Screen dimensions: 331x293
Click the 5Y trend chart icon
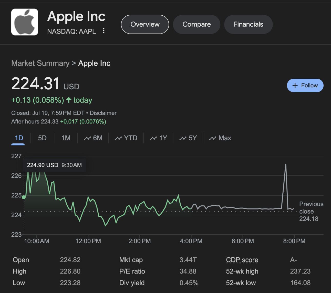183,138
